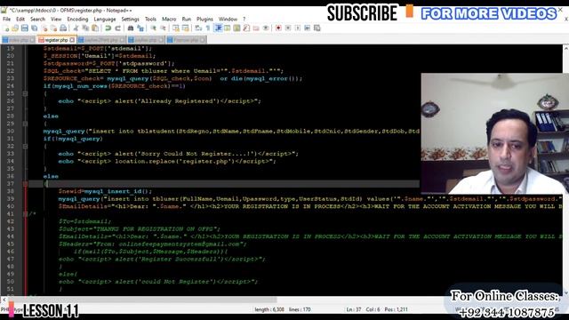The height and width of the screenshot is (320, 569).
Task: Open the Function List icon
Action: [246, 28]
